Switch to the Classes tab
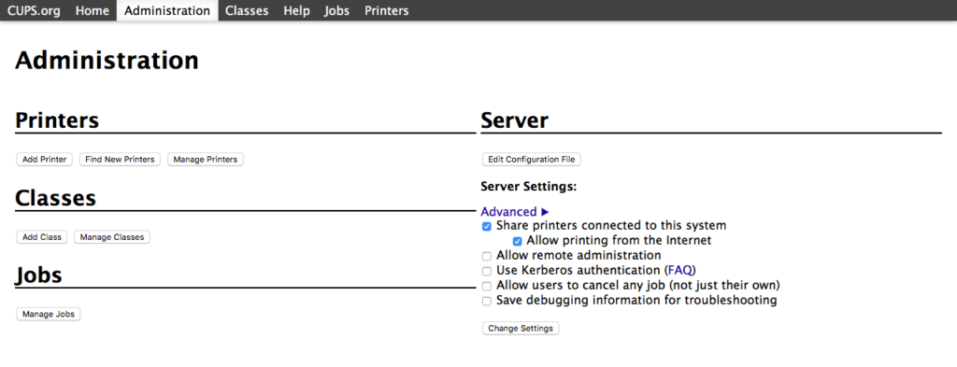The width and height of the screenshot is (957, 367). (247, 10)
